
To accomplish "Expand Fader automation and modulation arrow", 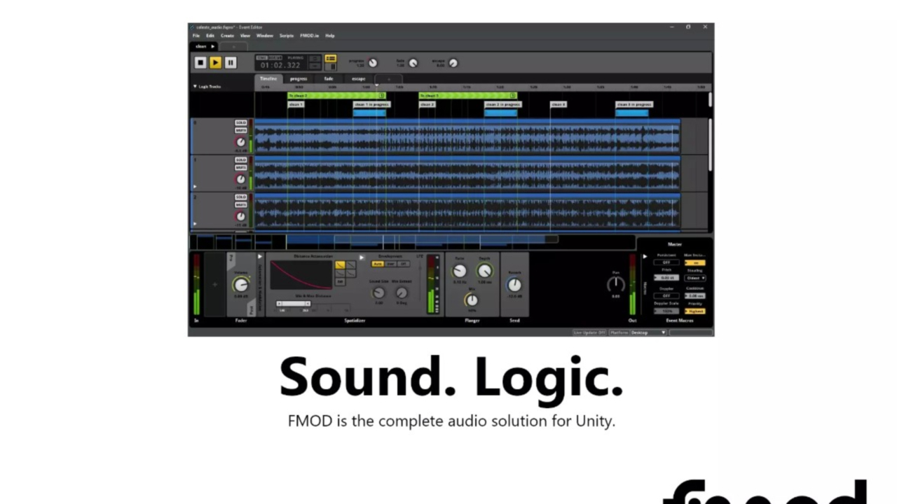I will click(259, 257).
